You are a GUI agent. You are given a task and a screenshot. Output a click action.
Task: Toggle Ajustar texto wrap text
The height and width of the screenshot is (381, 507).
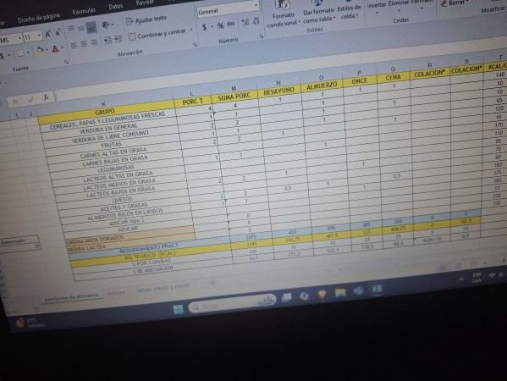[146, 20]
